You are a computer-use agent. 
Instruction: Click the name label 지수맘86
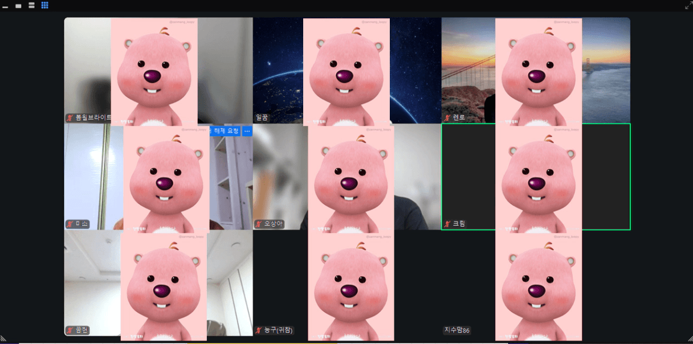pos(457,330)
